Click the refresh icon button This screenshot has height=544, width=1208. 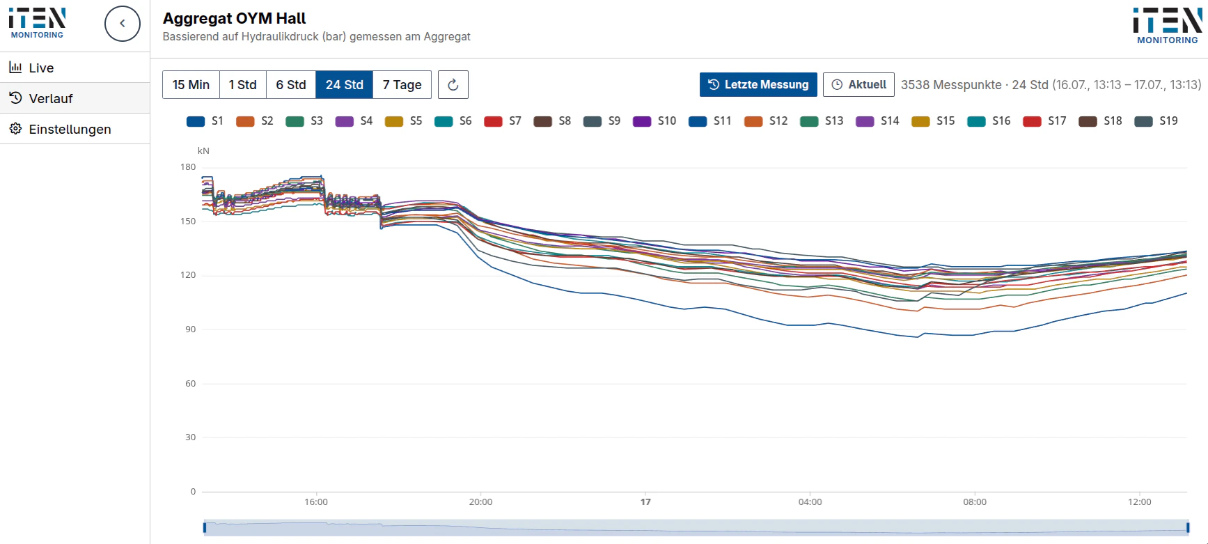453,85
